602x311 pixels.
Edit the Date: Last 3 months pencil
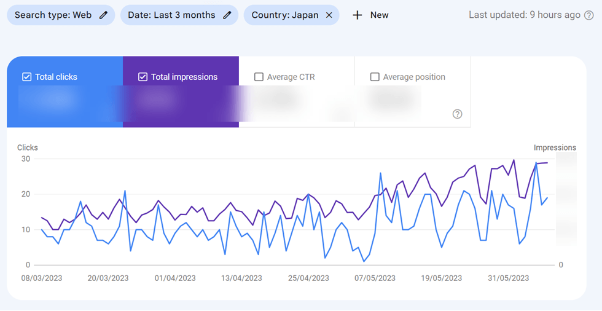click(x=227, y=15)
